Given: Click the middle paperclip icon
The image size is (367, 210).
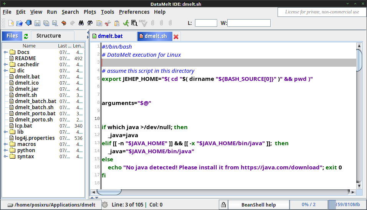Looking at the screenshot, I should click(161, 23).
